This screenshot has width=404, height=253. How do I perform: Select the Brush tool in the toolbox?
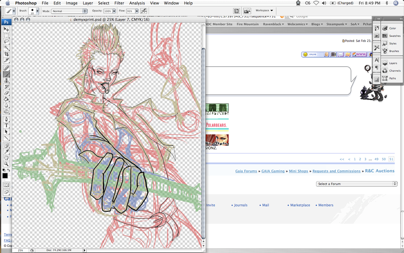(6, 74)
